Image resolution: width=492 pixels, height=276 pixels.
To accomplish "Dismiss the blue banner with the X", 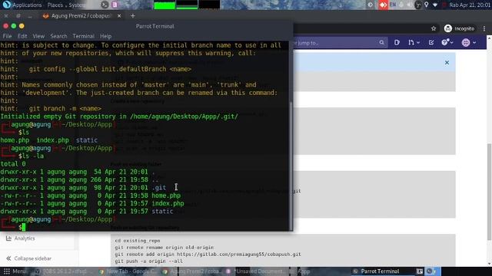I will 447,63.
